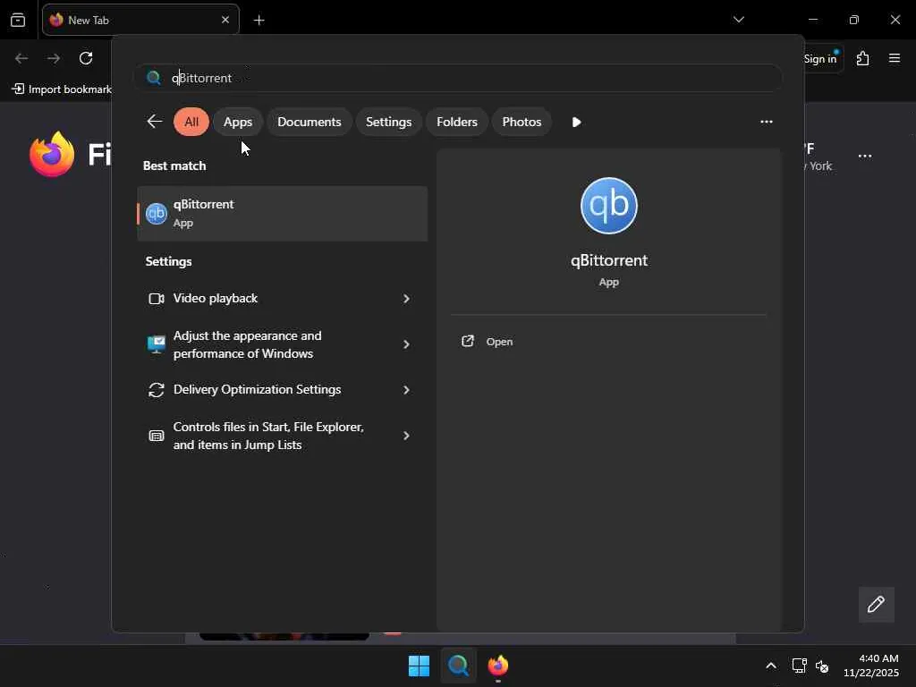Viewport: 916px width, 687px height.
Task: Switch to the Apps filter
Action: [238, 122]
